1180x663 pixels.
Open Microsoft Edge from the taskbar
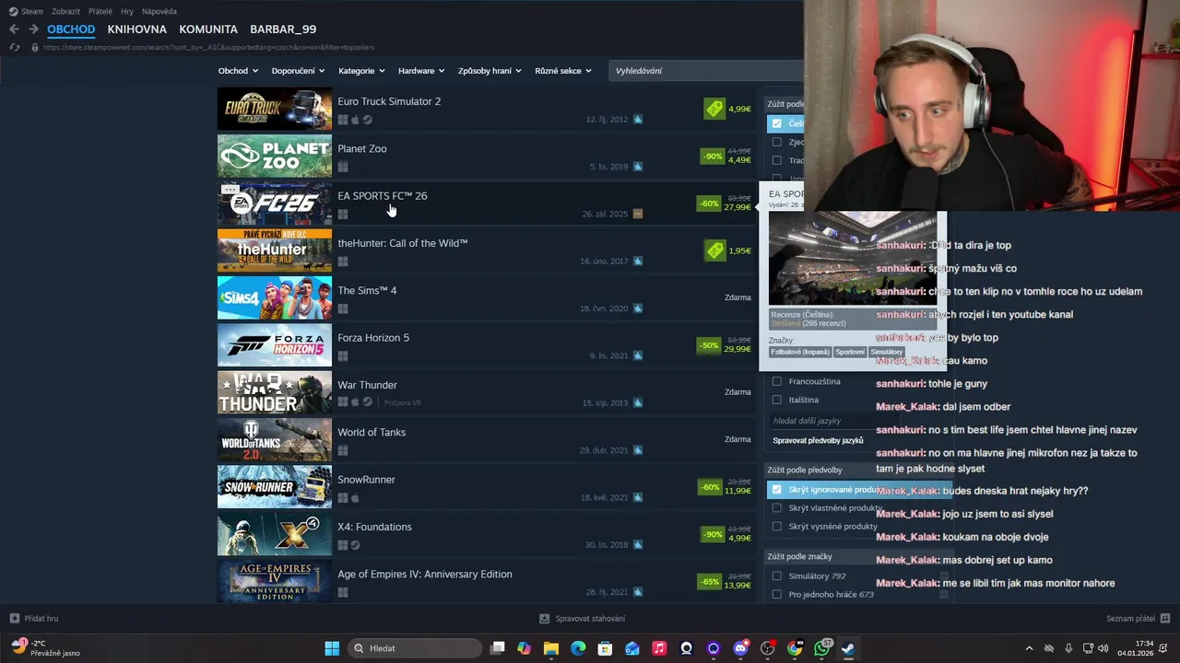click(578, 648)
